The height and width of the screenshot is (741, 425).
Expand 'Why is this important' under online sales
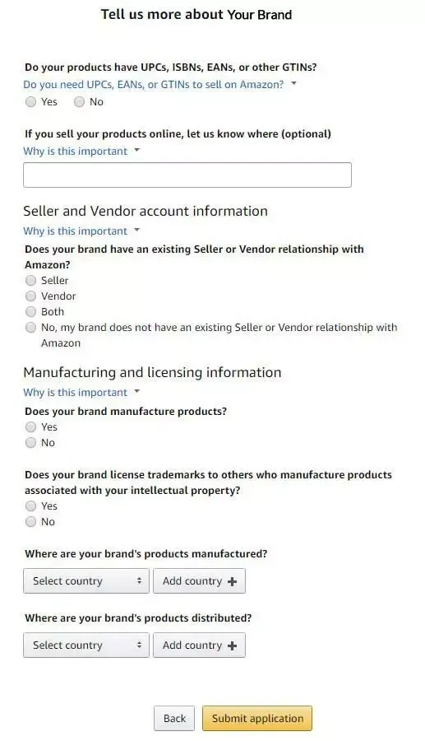coord(81,151)
